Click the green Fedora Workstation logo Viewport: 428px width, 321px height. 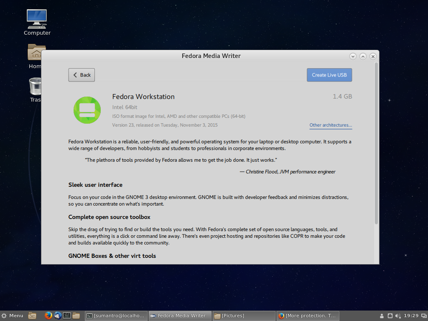pos(87,110)
